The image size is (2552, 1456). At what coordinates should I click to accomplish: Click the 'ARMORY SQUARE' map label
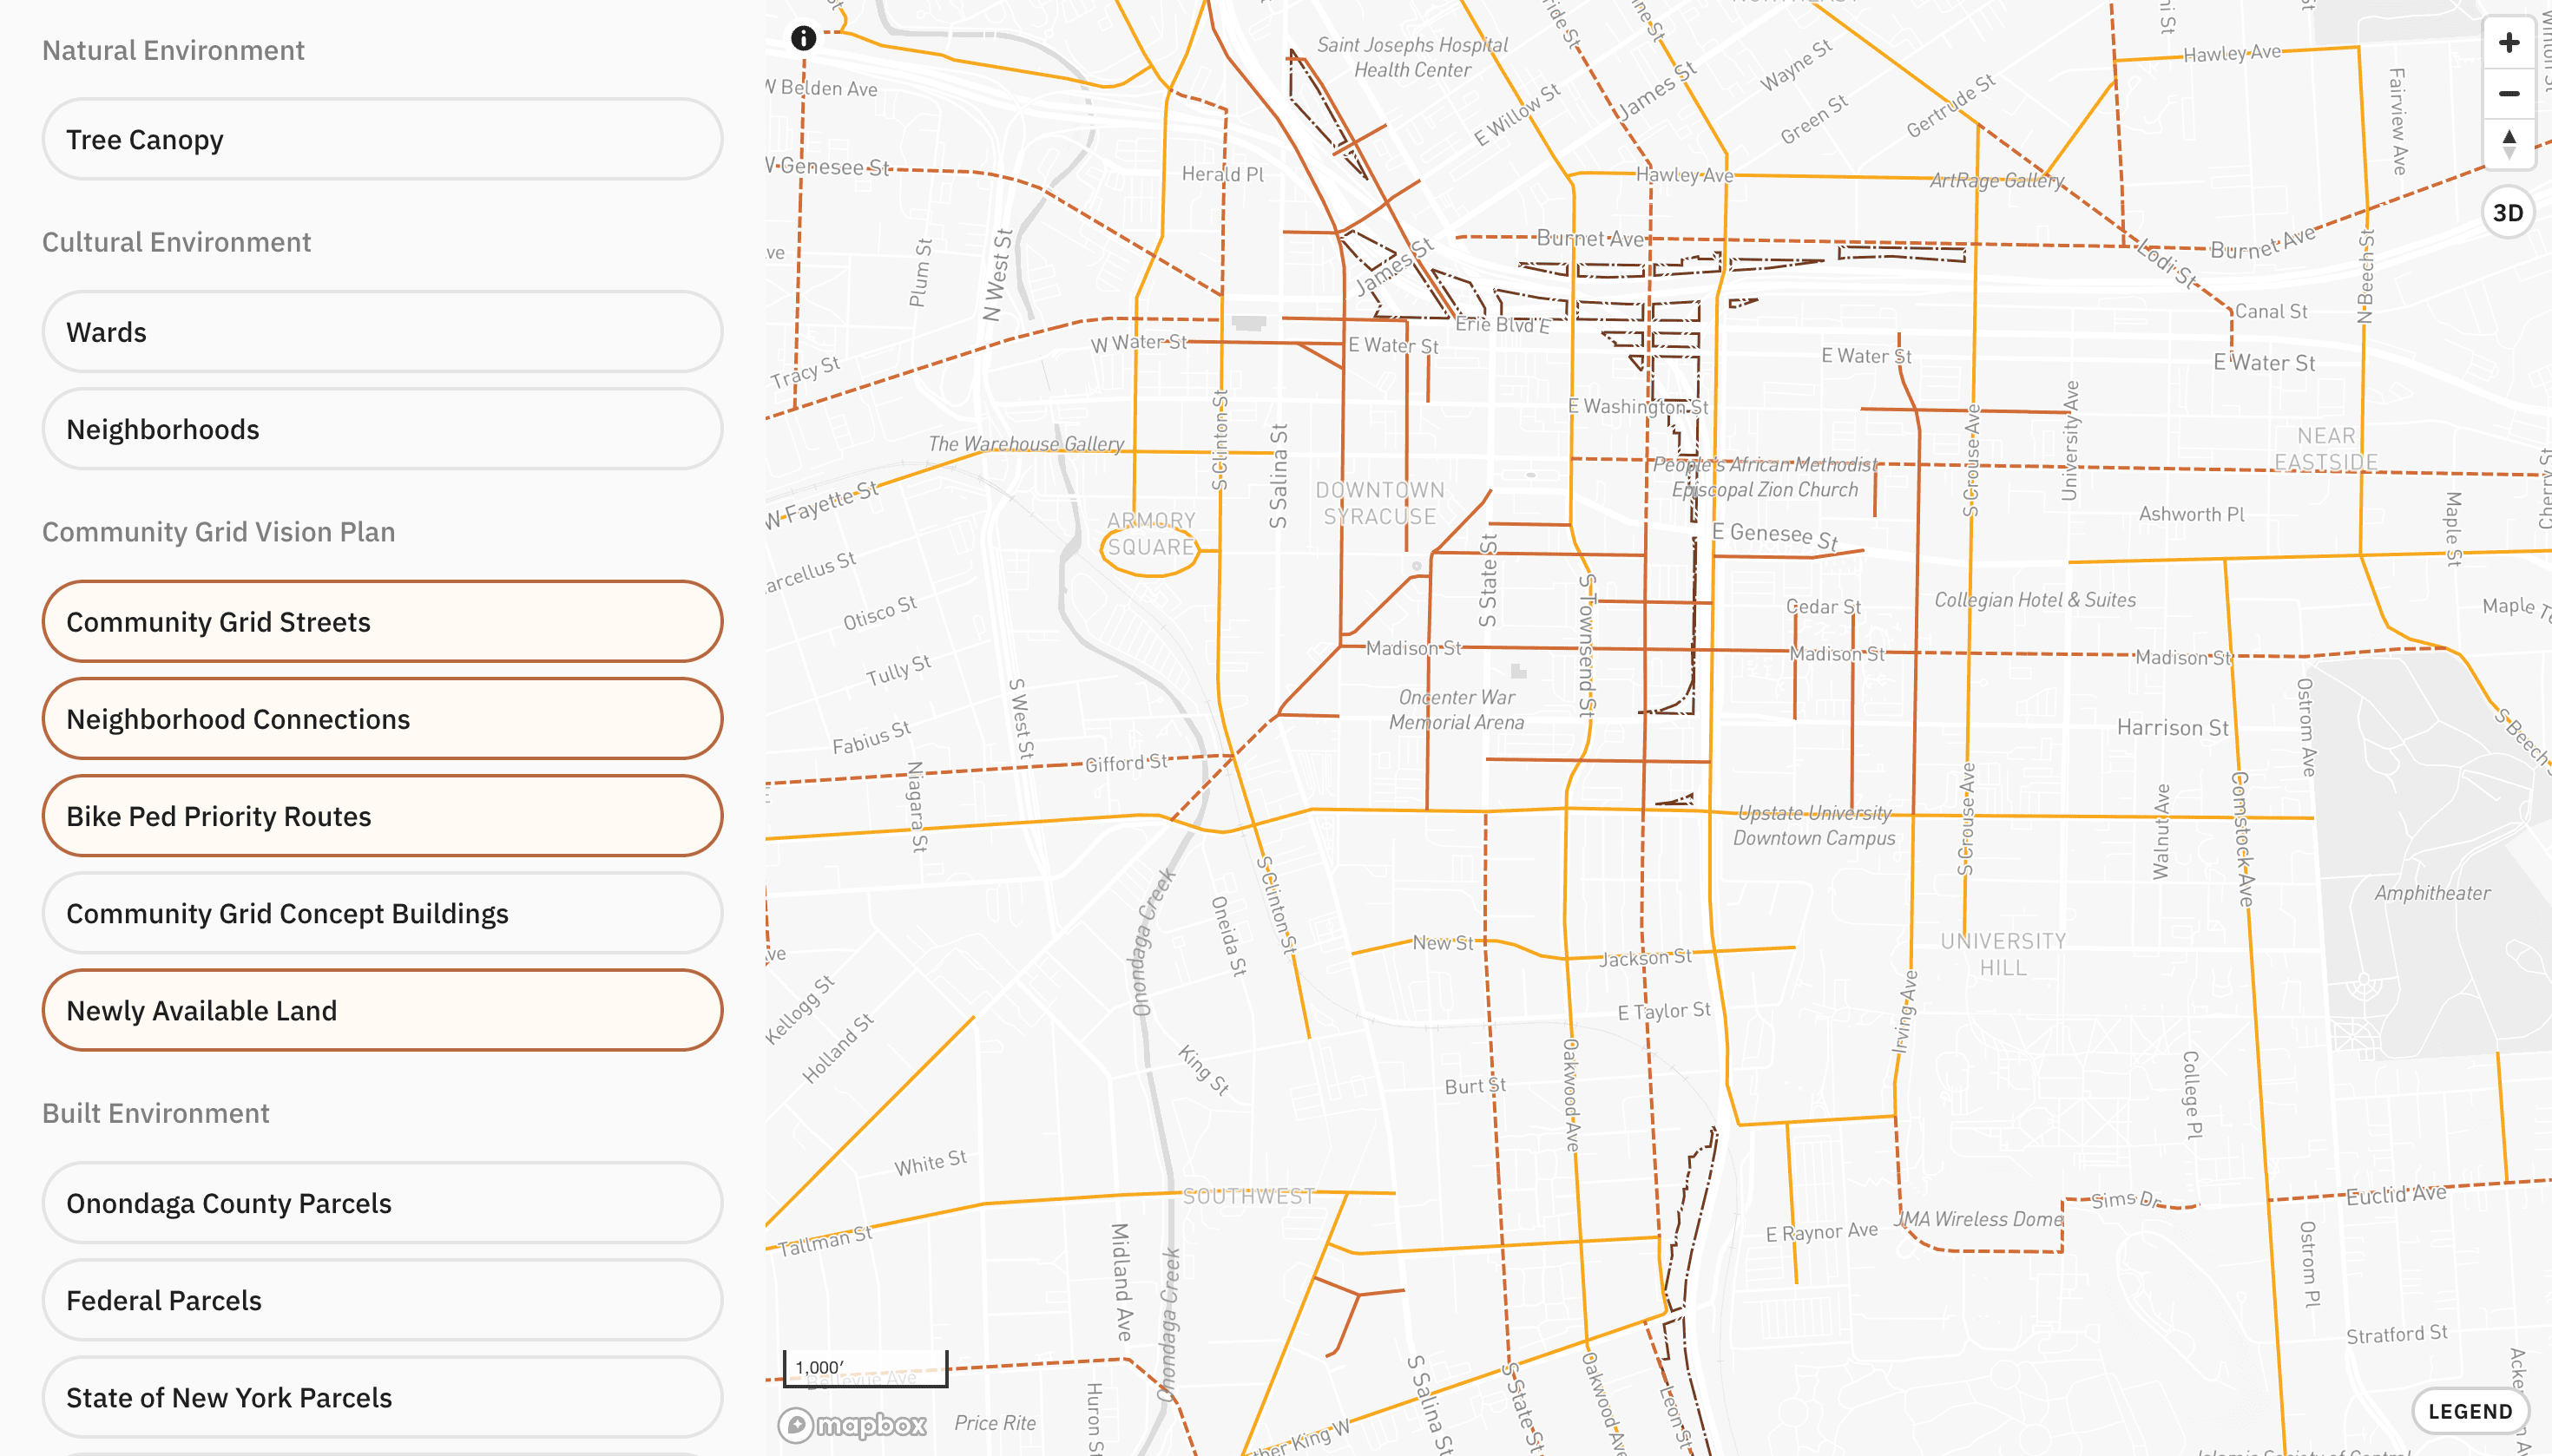click(x=1150, y=534)
